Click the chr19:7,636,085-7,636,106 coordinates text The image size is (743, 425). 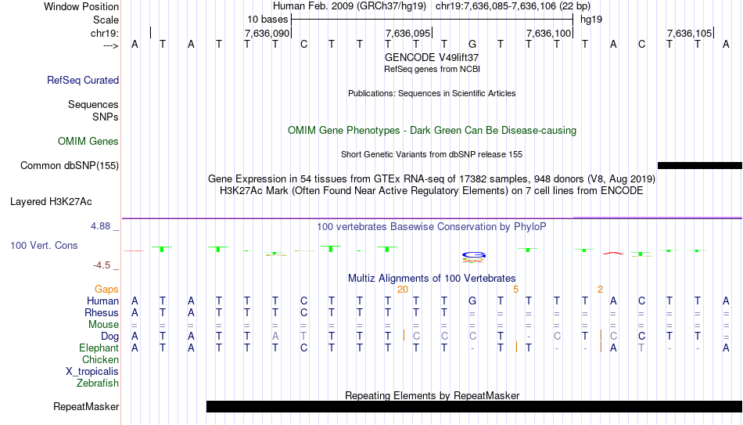pyautogui.click(x=513, y=6)
